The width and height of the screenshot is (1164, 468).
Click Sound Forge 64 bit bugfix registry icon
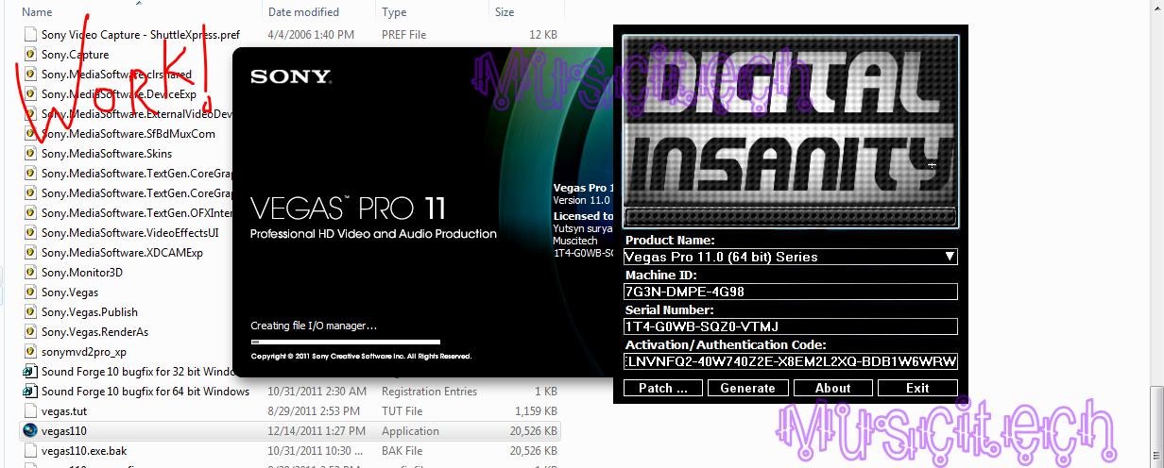29,392
